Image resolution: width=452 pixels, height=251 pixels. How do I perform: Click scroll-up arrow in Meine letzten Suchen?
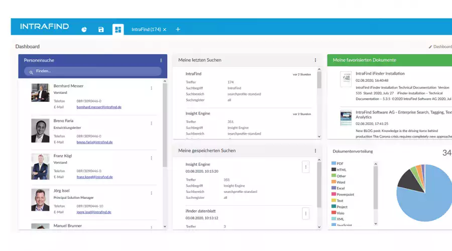pos(319,69)
